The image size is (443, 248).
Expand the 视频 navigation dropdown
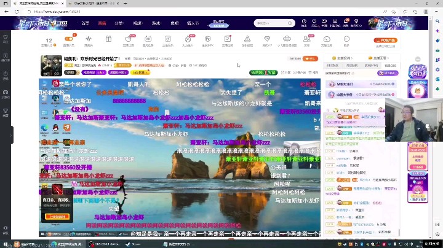[138, 23]
